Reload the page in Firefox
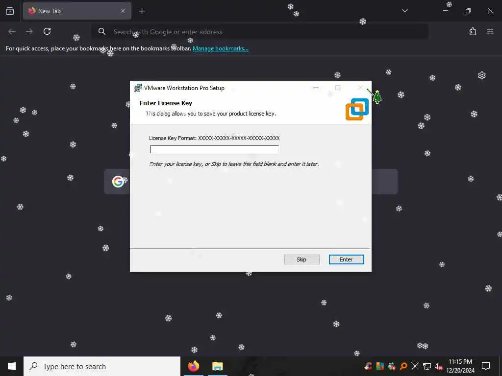Image resolution: width=502 pixels, height=376 pixels. (x=47, y=31)
